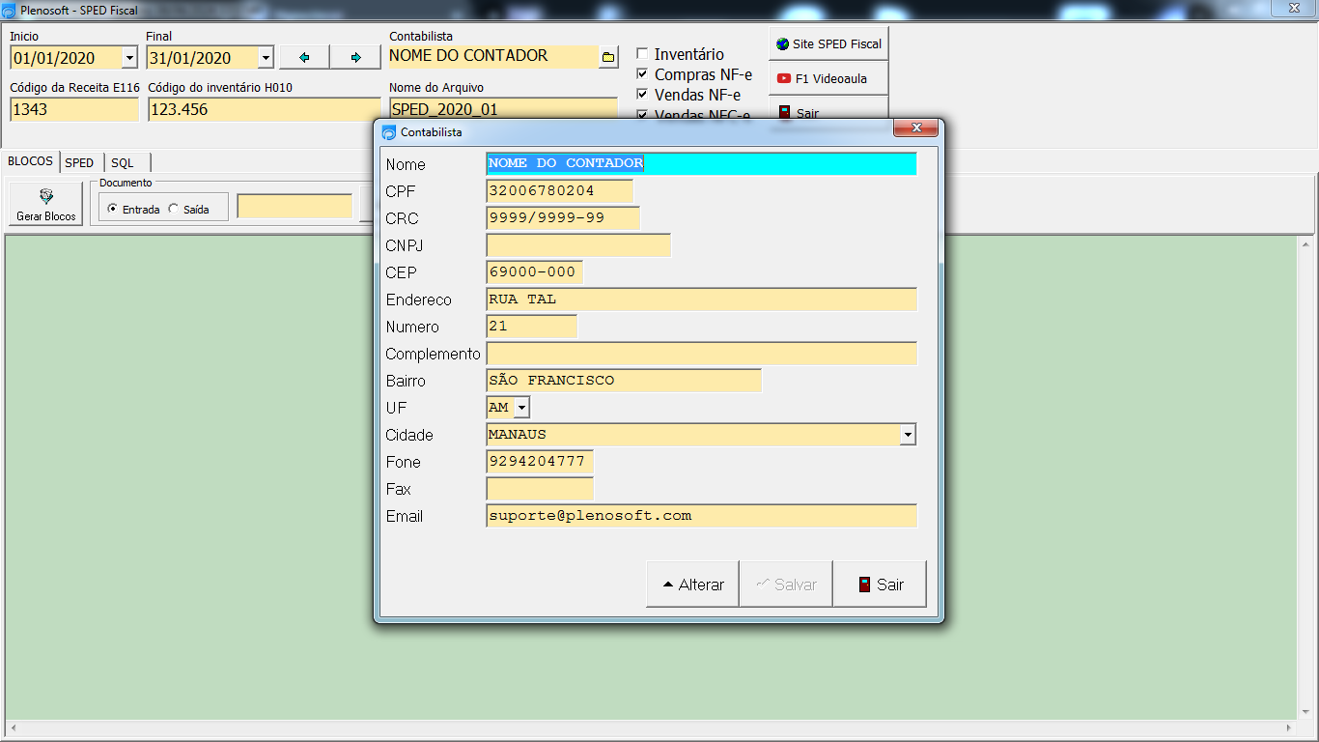Switch to the SPED tab
This screenshot has width=1319, height=742.
click(x=80, y=162)
